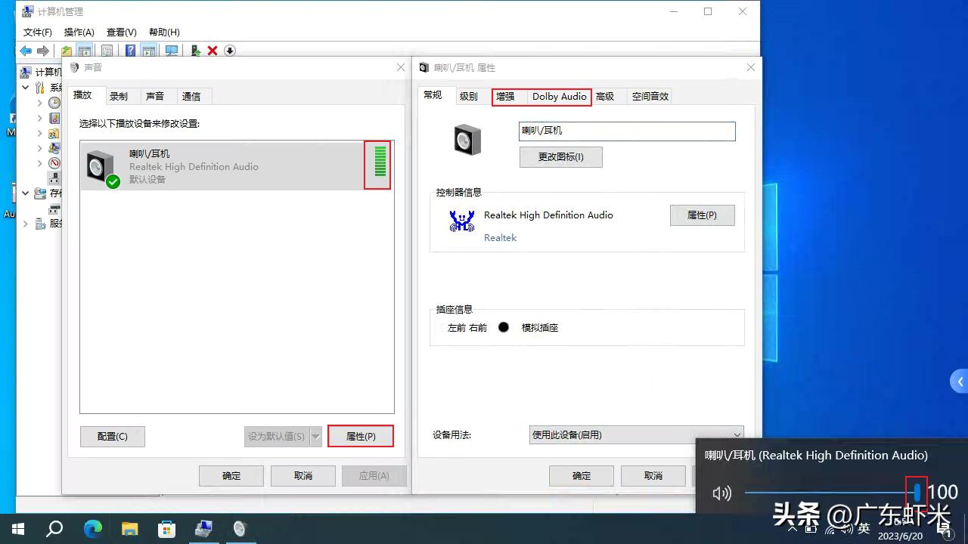Open Edge browser from the taskbar
The width and height of the screenshot is (968, 544).
(x=92, y=529)
